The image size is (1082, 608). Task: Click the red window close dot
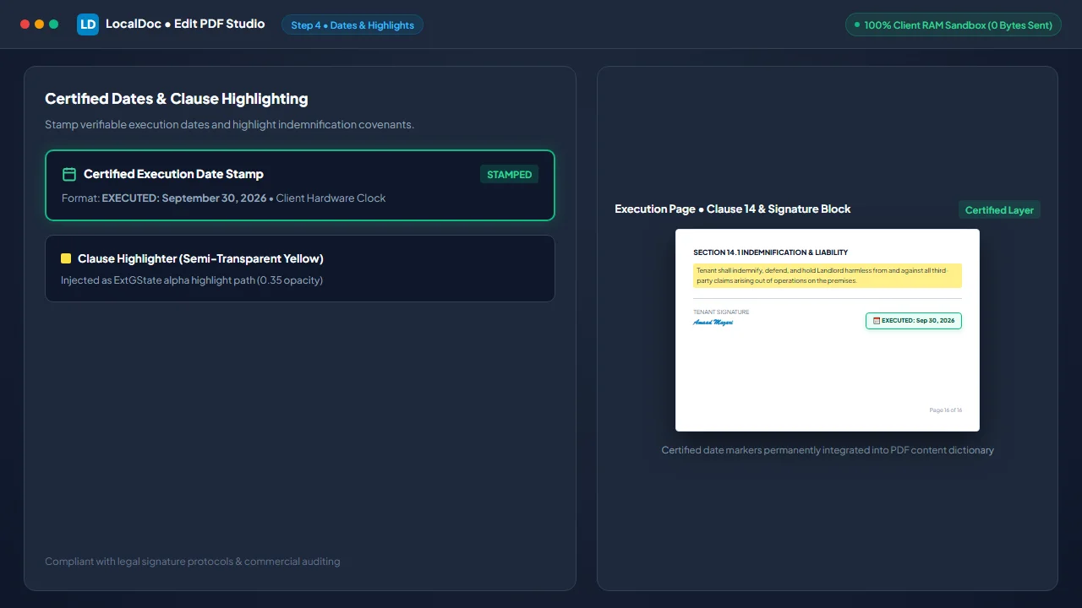[25, 24]
